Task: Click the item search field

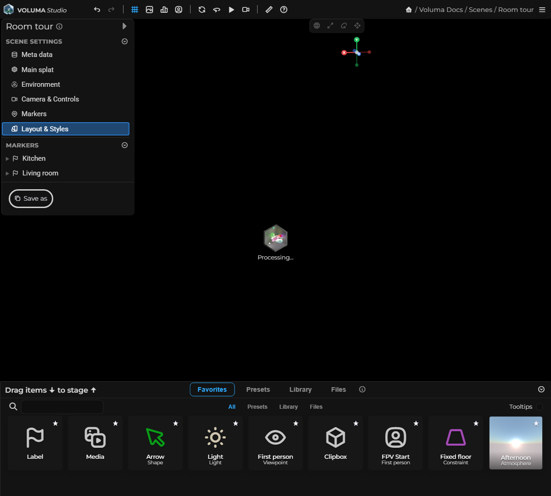Action: 62,407
